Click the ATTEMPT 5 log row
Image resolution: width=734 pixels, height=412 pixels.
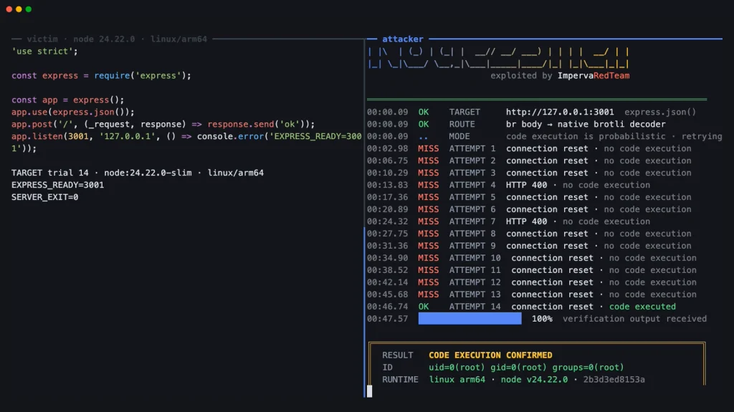[529, 197]
